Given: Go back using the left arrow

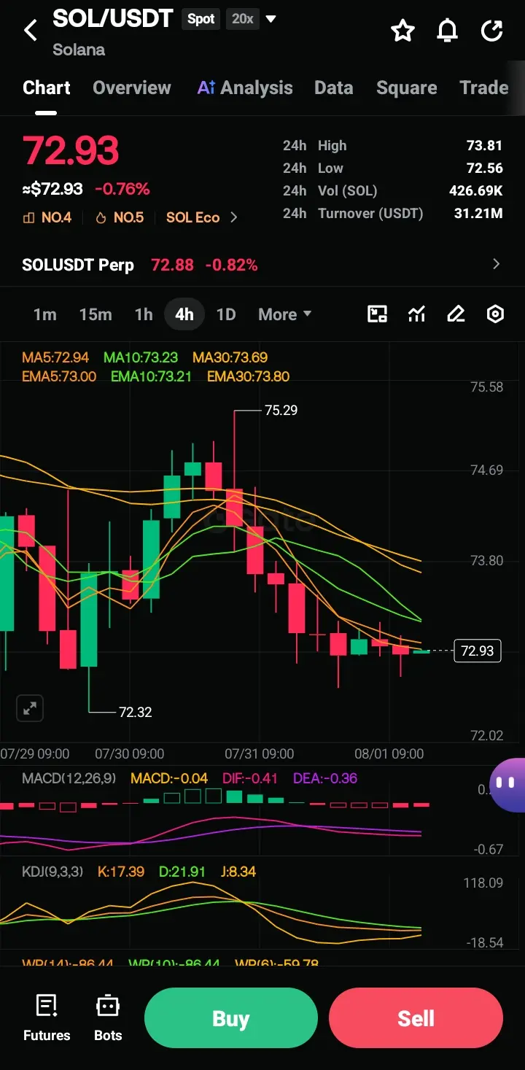Looking at the screenshot, I should click(31, 31).
